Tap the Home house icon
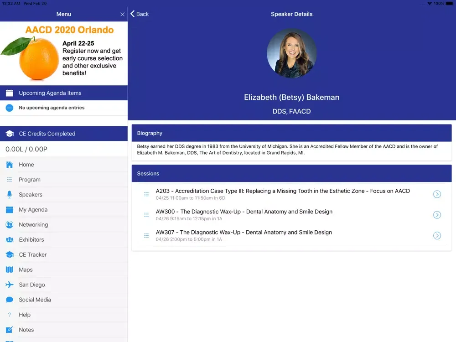Screen dimensions: 456x342 pos(9,165)
